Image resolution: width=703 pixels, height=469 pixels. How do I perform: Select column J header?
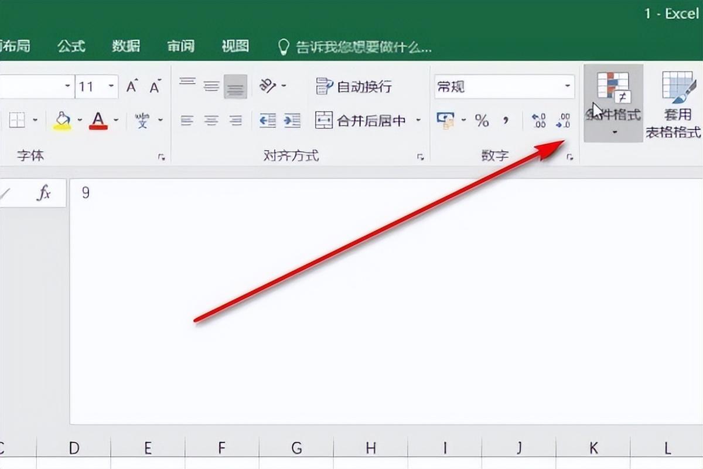pyautogui.click(x=519, y=448)
